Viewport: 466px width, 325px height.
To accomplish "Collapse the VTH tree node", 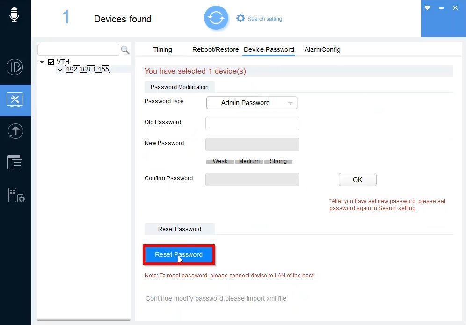I will point(42,62).
